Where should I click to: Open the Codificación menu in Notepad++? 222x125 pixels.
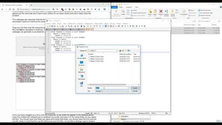pyautogui.click(x=71, y=24)
